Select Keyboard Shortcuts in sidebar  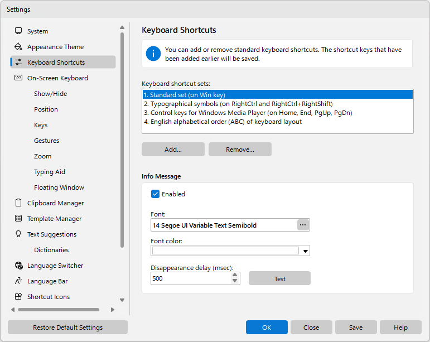coord(63,62)
